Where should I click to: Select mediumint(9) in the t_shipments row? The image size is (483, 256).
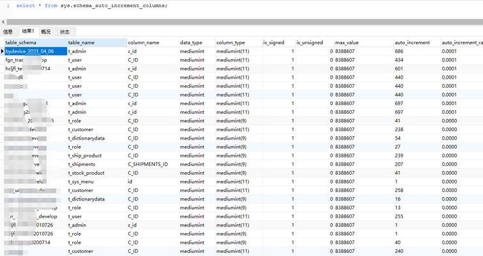point(232,164)
